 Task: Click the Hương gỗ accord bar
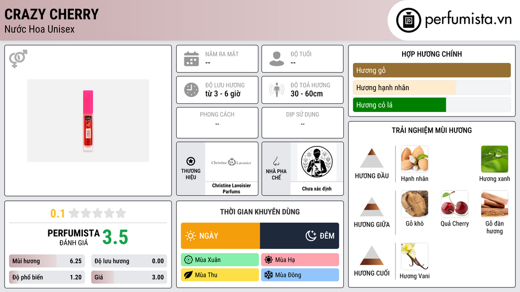tap(432, 70)
